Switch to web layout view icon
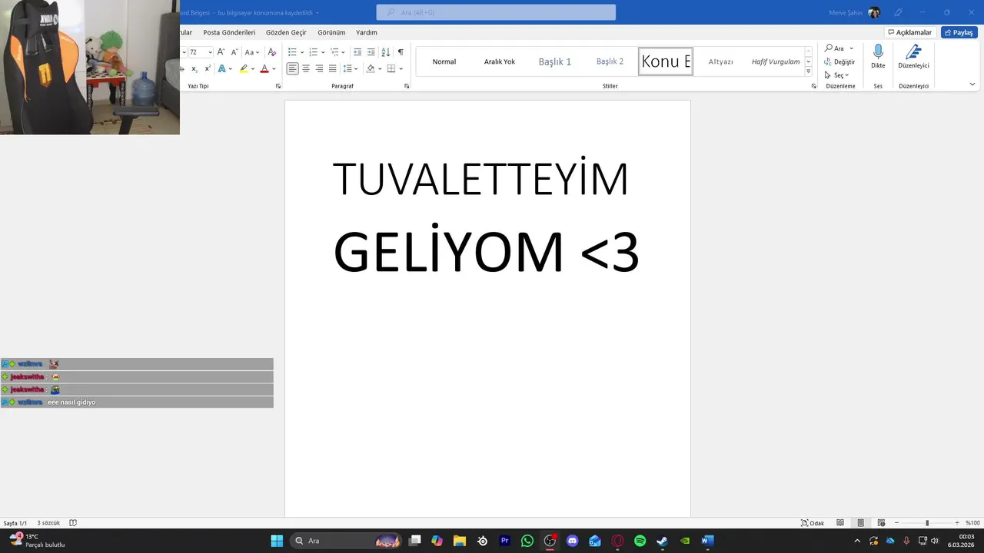Viewport: 984px width, 553px height. (x=881, y=523)
